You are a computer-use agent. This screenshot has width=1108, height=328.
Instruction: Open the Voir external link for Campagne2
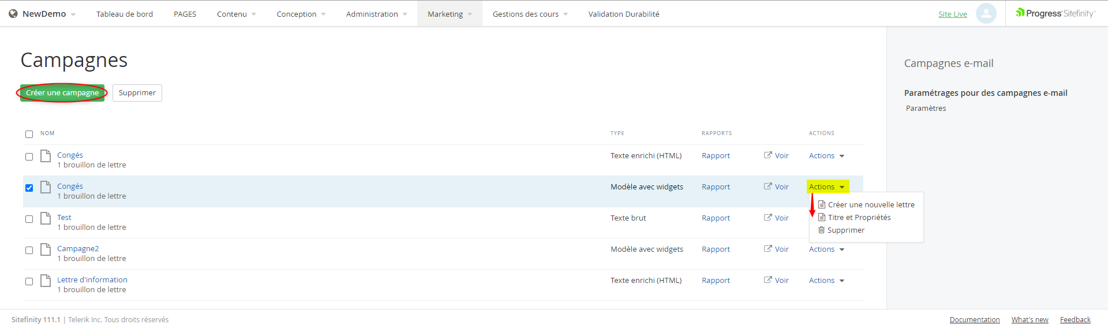pos(776,249)
